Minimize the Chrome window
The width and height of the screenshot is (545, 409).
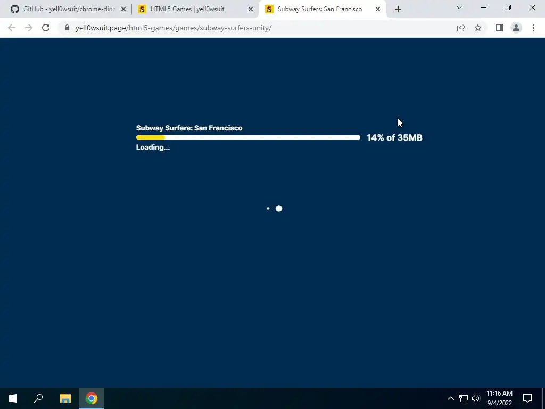pyautogui.click(x=483, y=7)
